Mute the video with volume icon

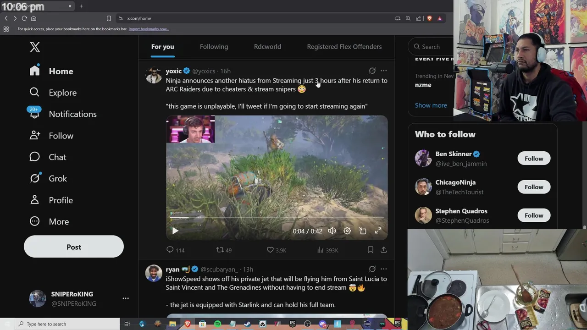pyautogui.click(x=332, y=231)
